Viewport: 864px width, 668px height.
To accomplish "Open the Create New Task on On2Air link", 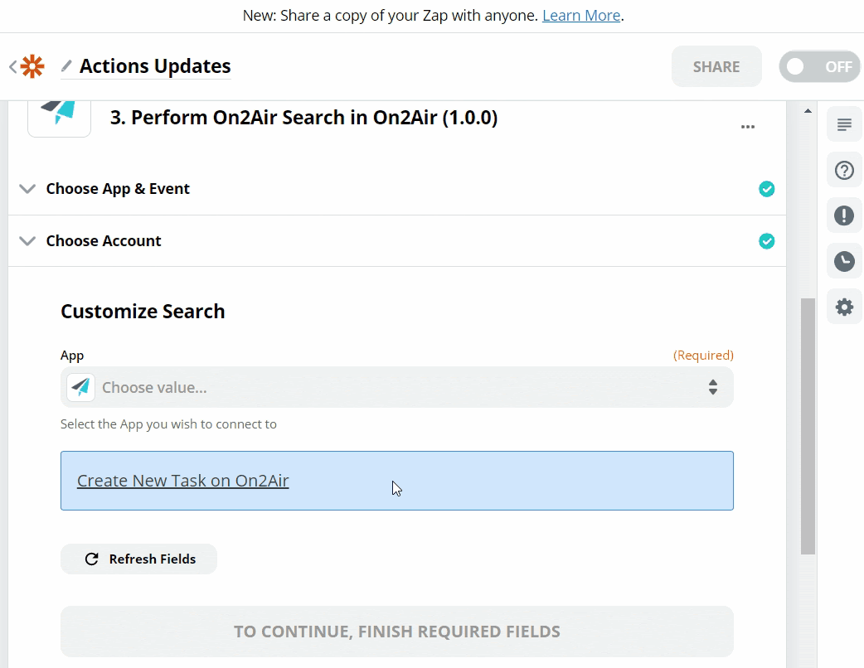I will [x=183, y=481].
